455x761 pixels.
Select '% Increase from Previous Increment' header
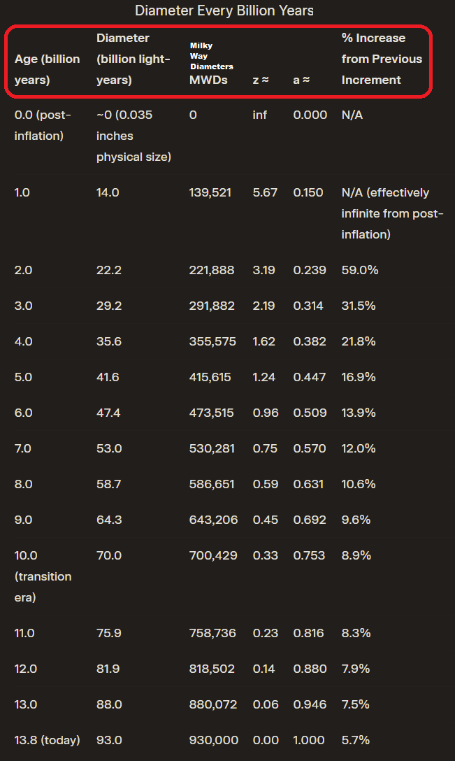pos(382,59)
